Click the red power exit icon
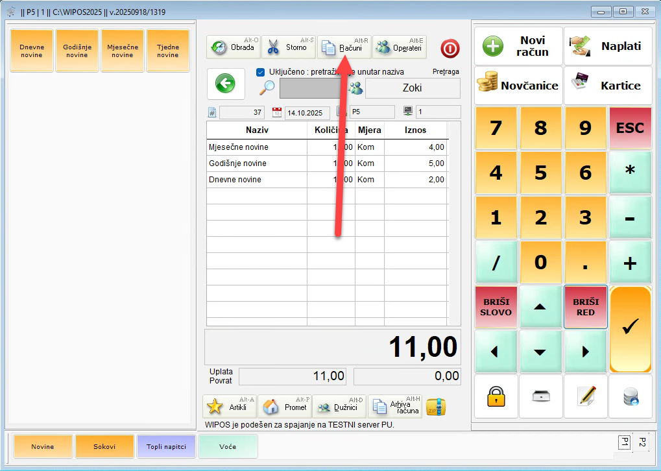 coord(450,48)
